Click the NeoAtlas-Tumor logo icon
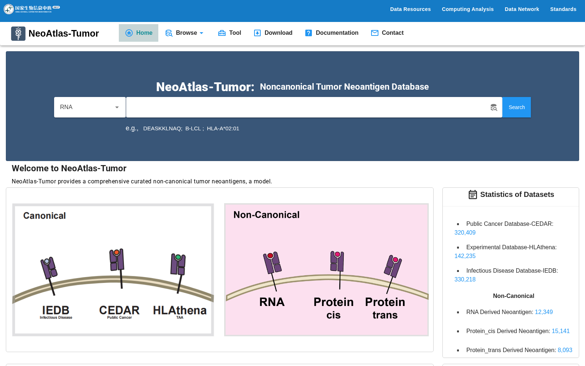585x366 pixels. point(18,33)
